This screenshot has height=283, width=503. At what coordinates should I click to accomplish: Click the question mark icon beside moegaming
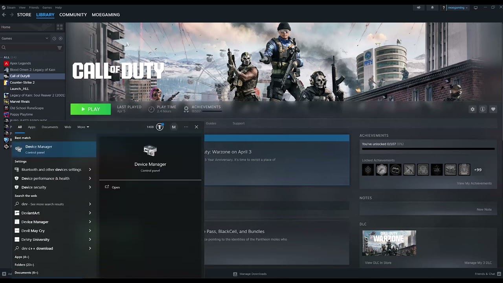[x=444, y=7]
